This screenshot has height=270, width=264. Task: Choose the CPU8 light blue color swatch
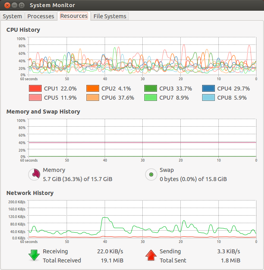click(x=209, y=98)
